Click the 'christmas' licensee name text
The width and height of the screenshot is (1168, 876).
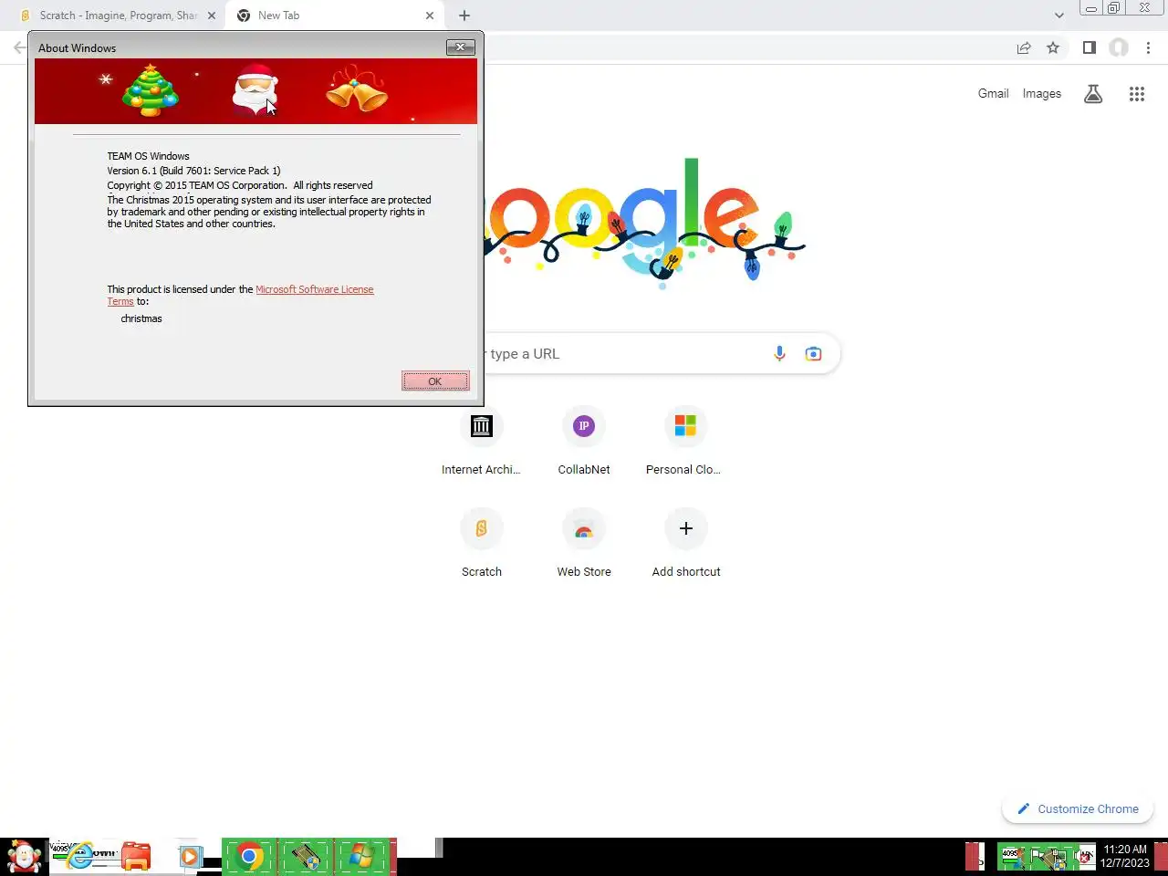click(141, 318)
